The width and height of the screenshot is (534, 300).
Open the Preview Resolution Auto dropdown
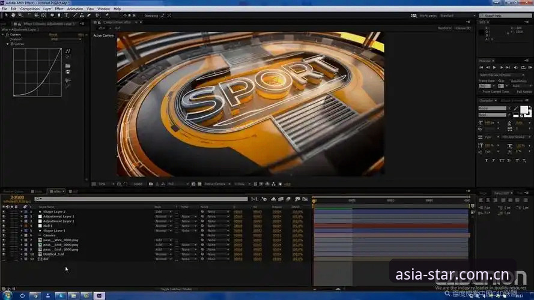pyautogui.click(x=521, y=86)
